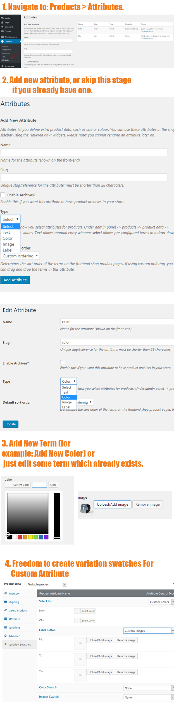Viewport: 174px width, 702px height.
Task: Click the Update button
Action: click(11, 424)
